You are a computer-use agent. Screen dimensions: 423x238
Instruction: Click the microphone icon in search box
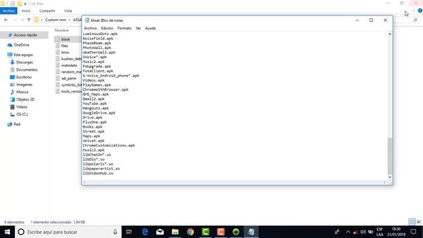(115, 232)
